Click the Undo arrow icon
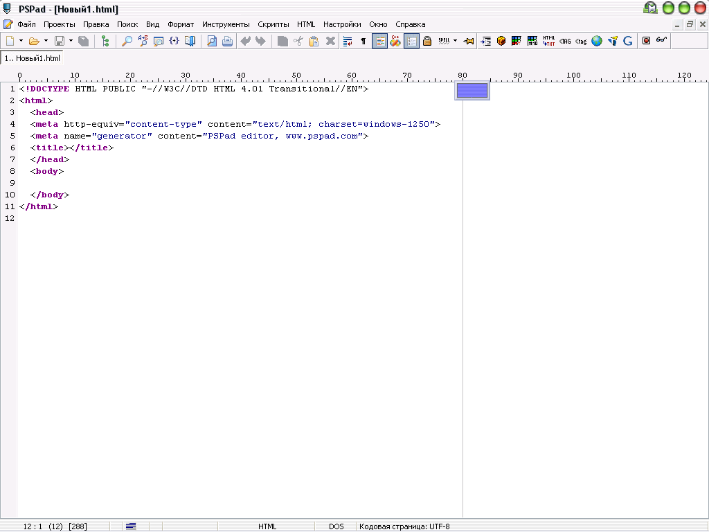Screen dimensions: 709x532 click(x=245, y=41)
